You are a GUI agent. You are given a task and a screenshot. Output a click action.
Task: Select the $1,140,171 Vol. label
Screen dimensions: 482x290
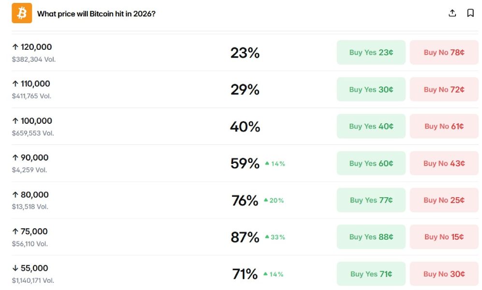point(33,280)
